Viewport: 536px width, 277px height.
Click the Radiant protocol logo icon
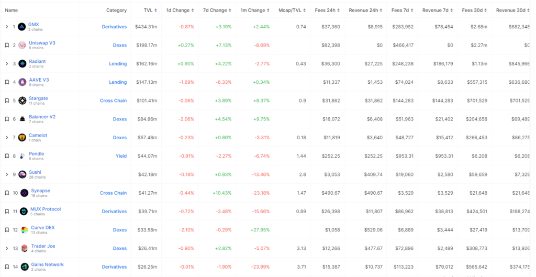(22, 63)
